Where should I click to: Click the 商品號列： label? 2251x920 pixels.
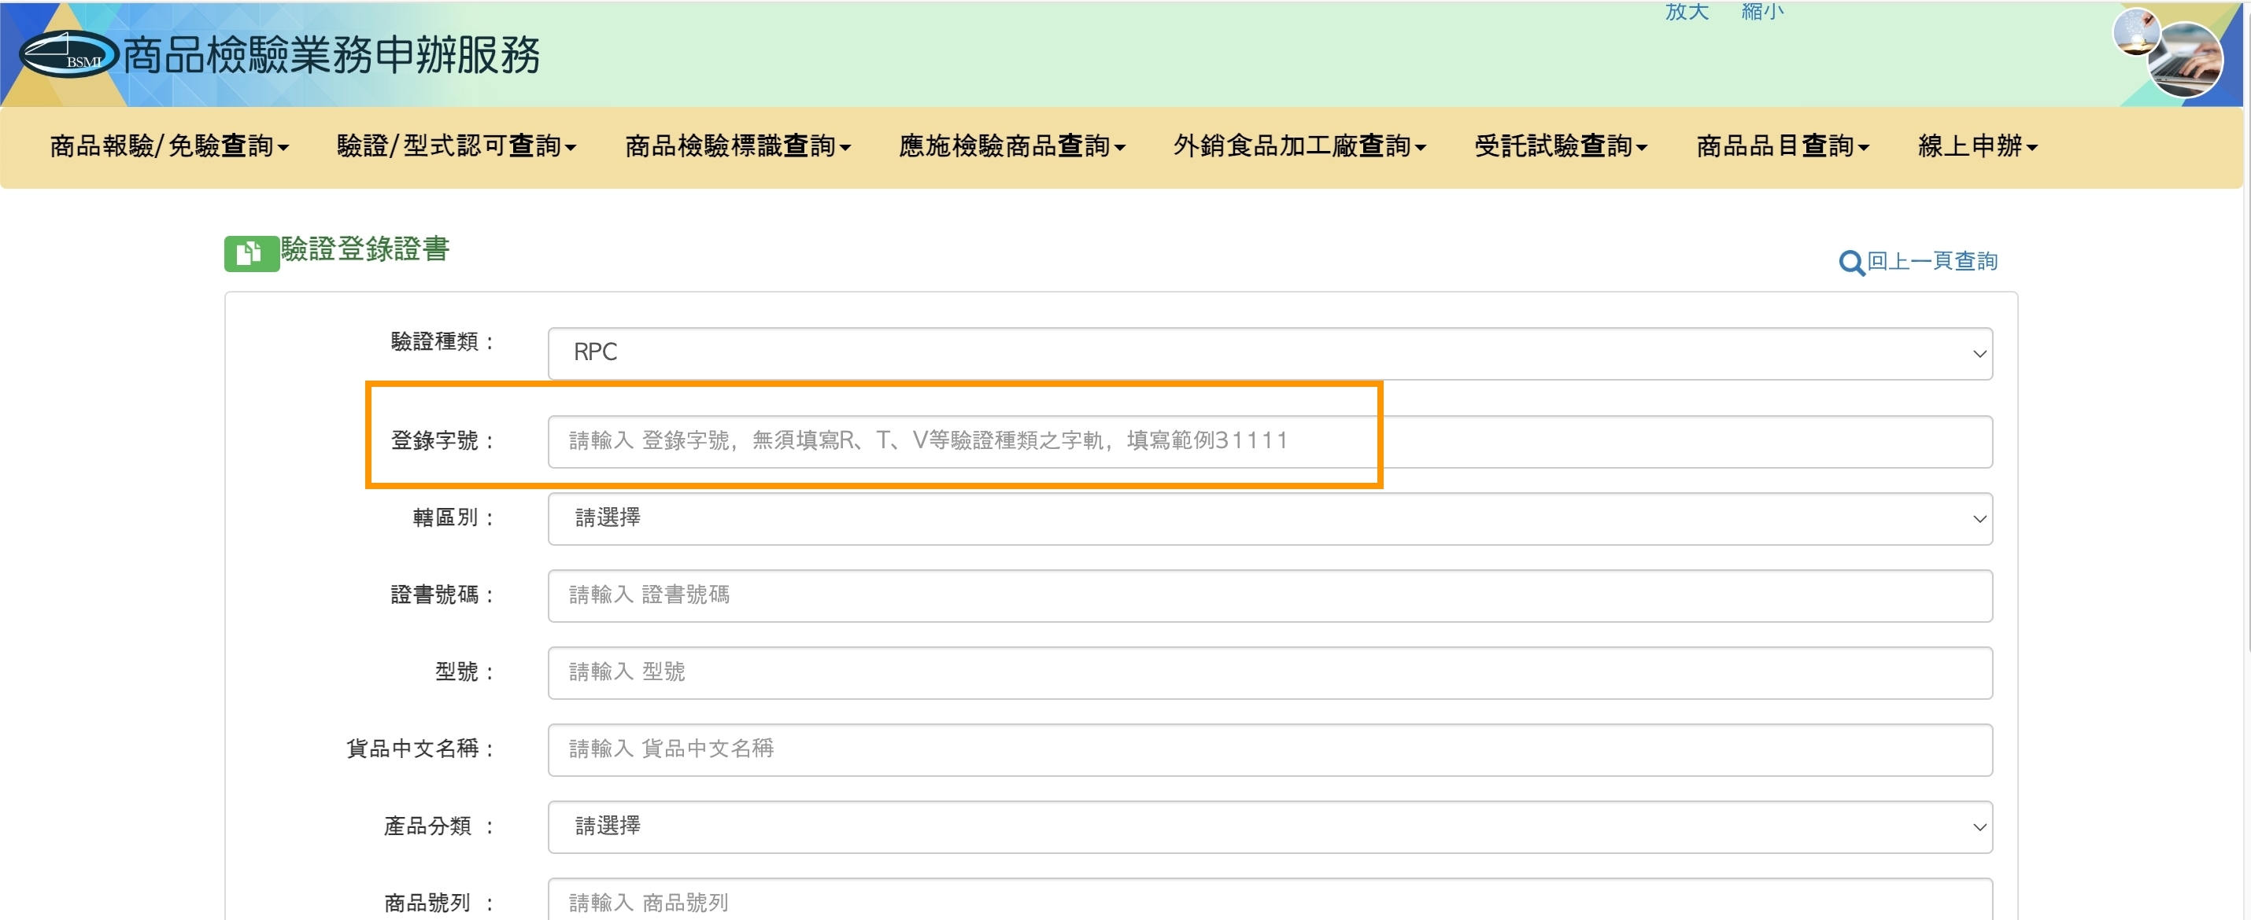tap(439, 903)
